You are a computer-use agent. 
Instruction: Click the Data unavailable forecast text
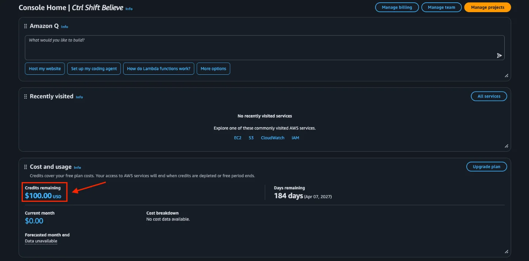(41, 241)
